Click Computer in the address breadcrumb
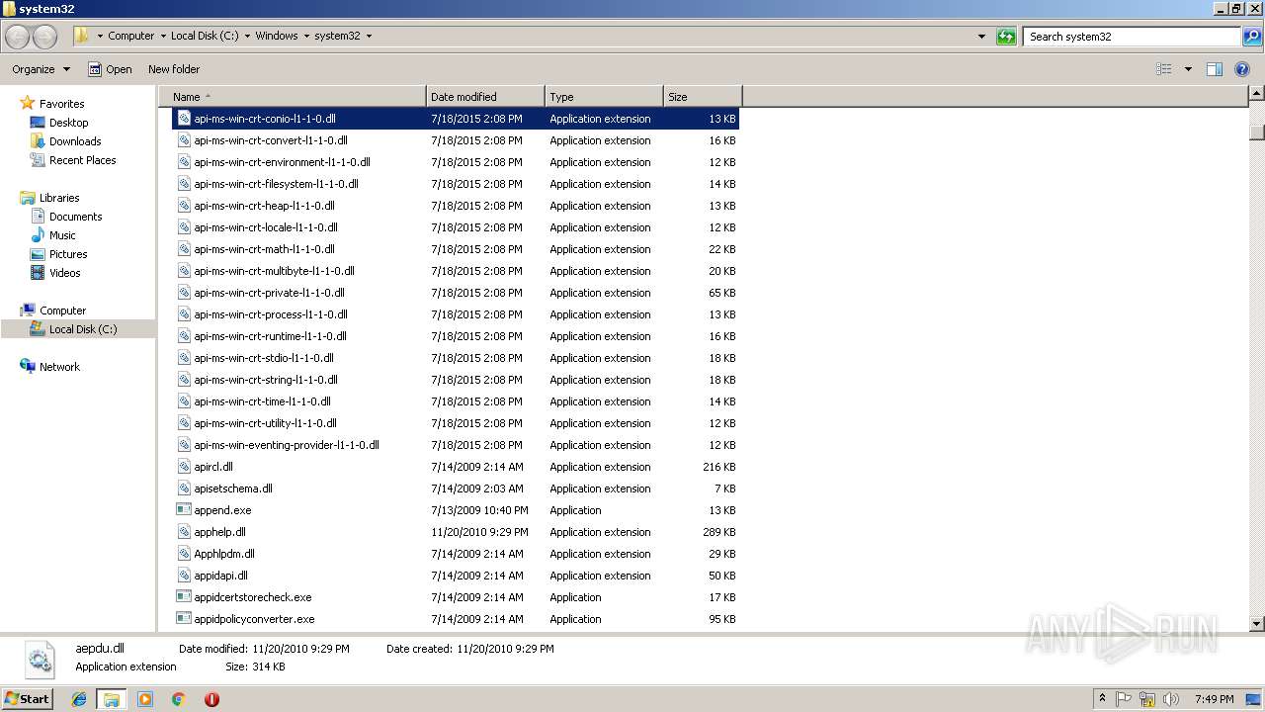The width and height of the screenshot is (1265, 712). tap(131, 37)
